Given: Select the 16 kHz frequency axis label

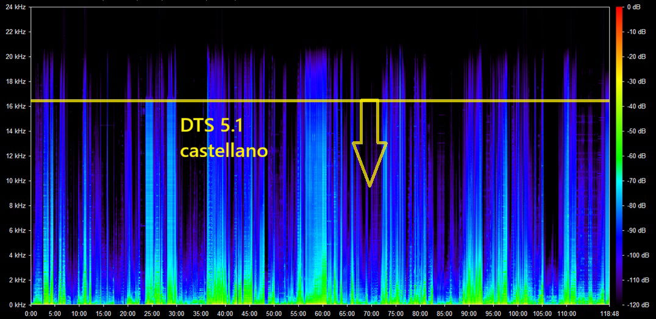Looking at the screenshot, I should pyautogui.click(x=15, y=107).
